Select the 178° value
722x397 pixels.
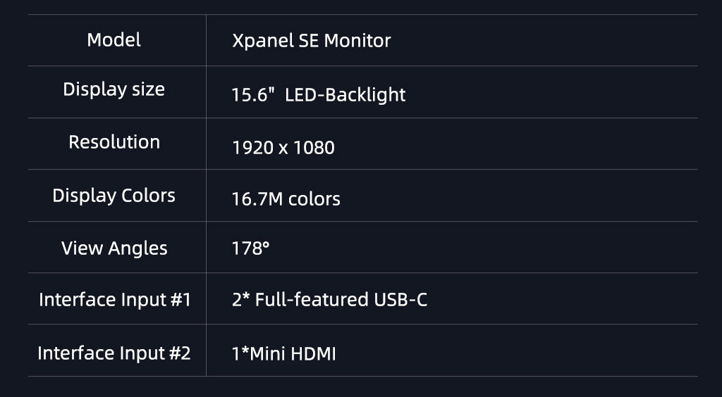[250, 248]
